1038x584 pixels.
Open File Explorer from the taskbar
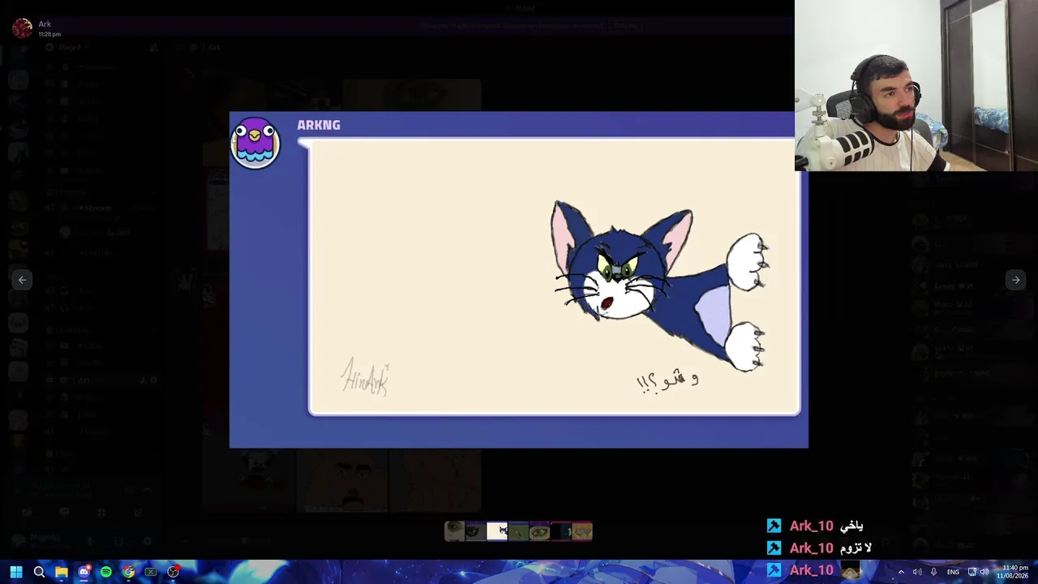(x=62, y=572)
